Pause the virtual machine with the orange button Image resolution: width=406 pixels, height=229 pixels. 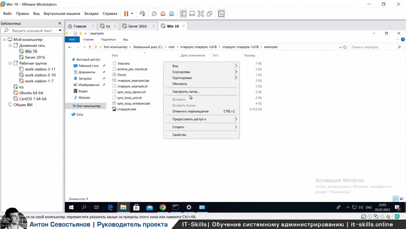[x=126, y=13]
